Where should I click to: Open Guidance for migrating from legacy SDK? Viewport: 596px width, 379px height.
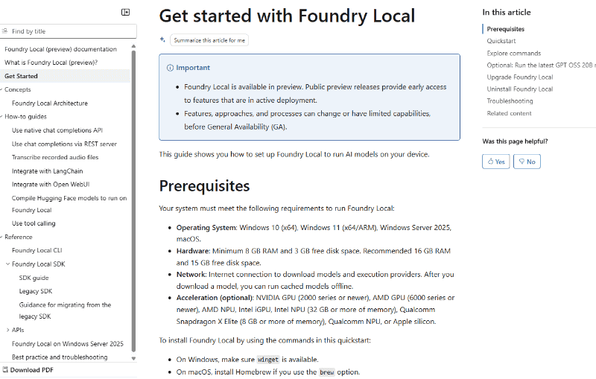click(x=65, y=310)
